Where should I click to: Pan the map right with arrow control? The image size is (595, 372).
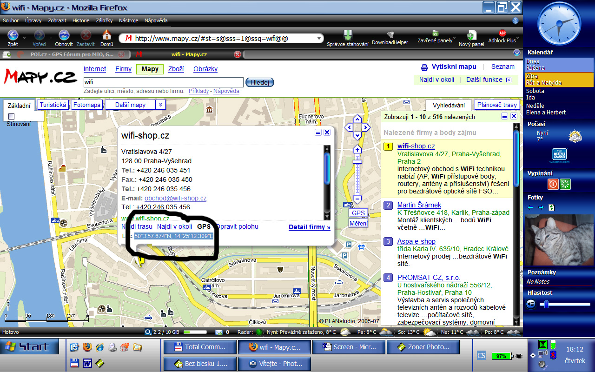pyautogui.click(x=366, y=127)
